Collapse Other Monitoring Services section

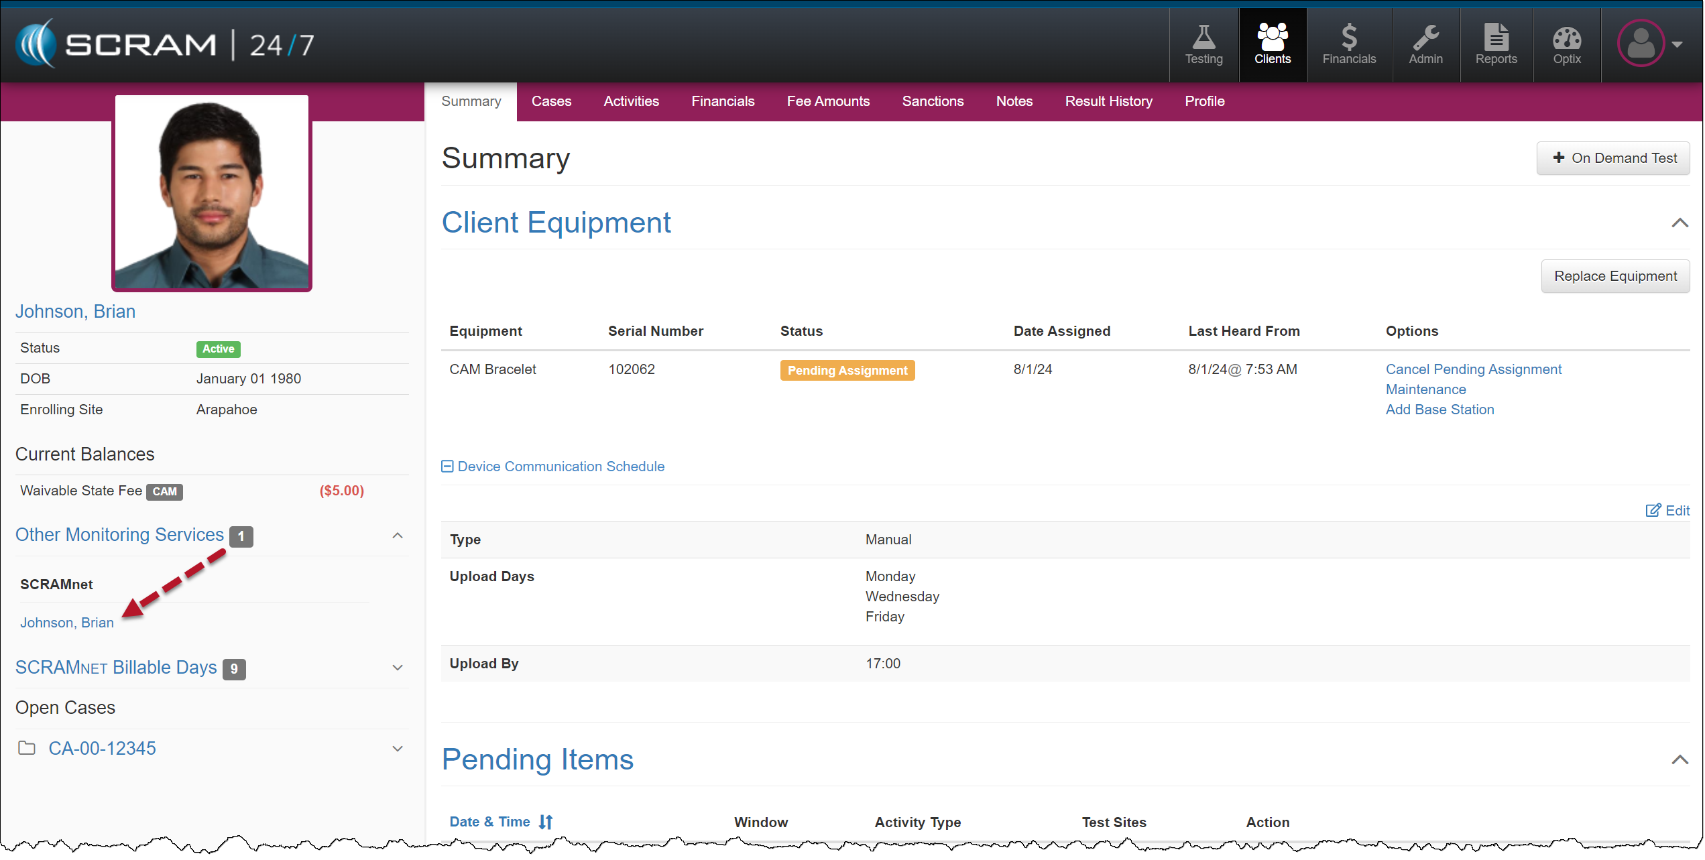coord(397,536)
